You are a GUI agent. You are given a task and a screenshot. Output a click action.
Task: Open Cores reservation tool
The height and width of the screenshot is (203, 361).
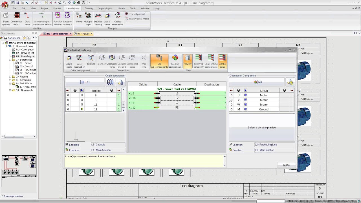(x=80, y=61)
